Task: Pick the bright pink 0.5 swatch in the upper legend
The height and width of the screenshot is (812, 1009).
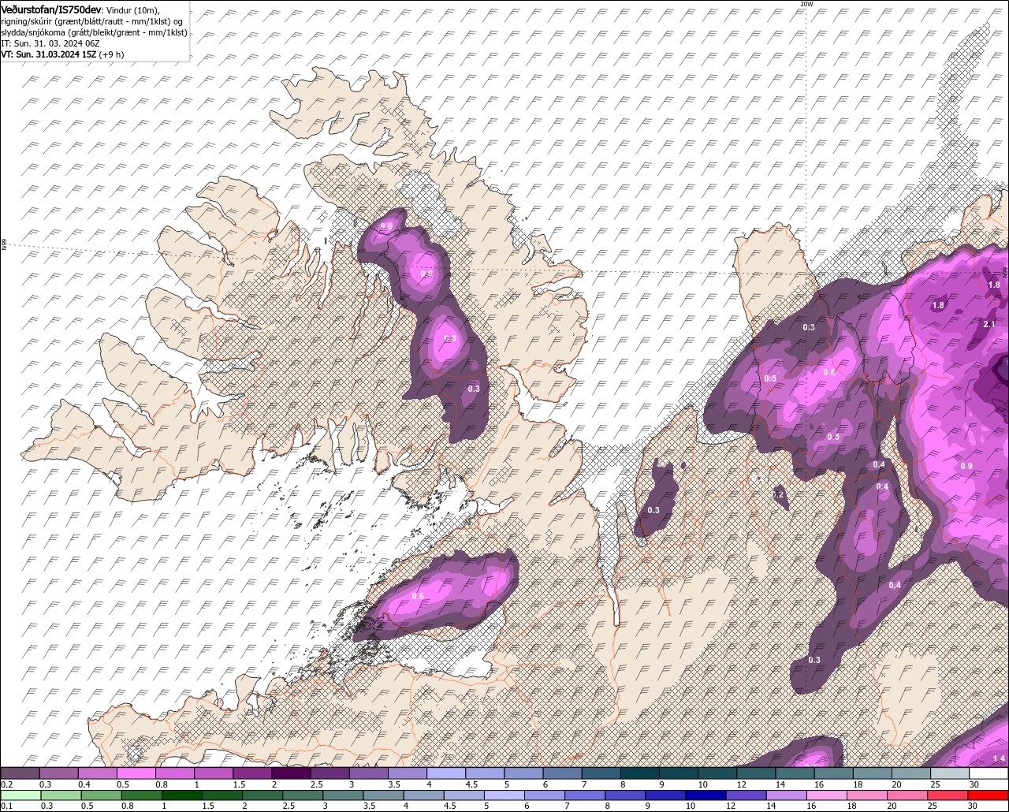Action: tap(136, 773)
